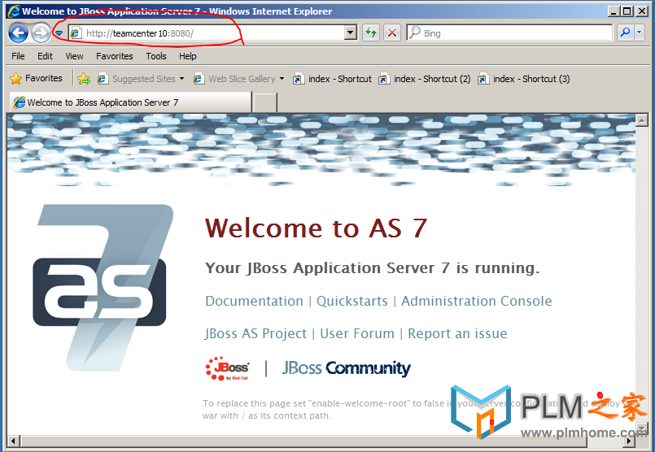Minimize the Internet Explorer window

click(x=614, y=11)
